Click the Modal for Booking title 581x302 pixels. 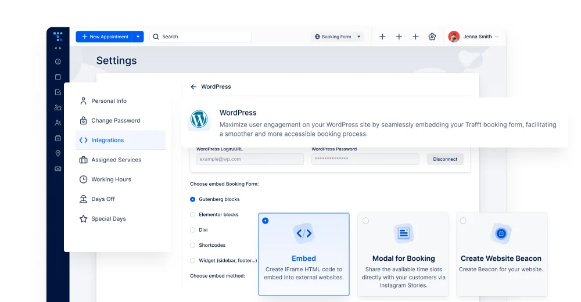tap(404, 258)
